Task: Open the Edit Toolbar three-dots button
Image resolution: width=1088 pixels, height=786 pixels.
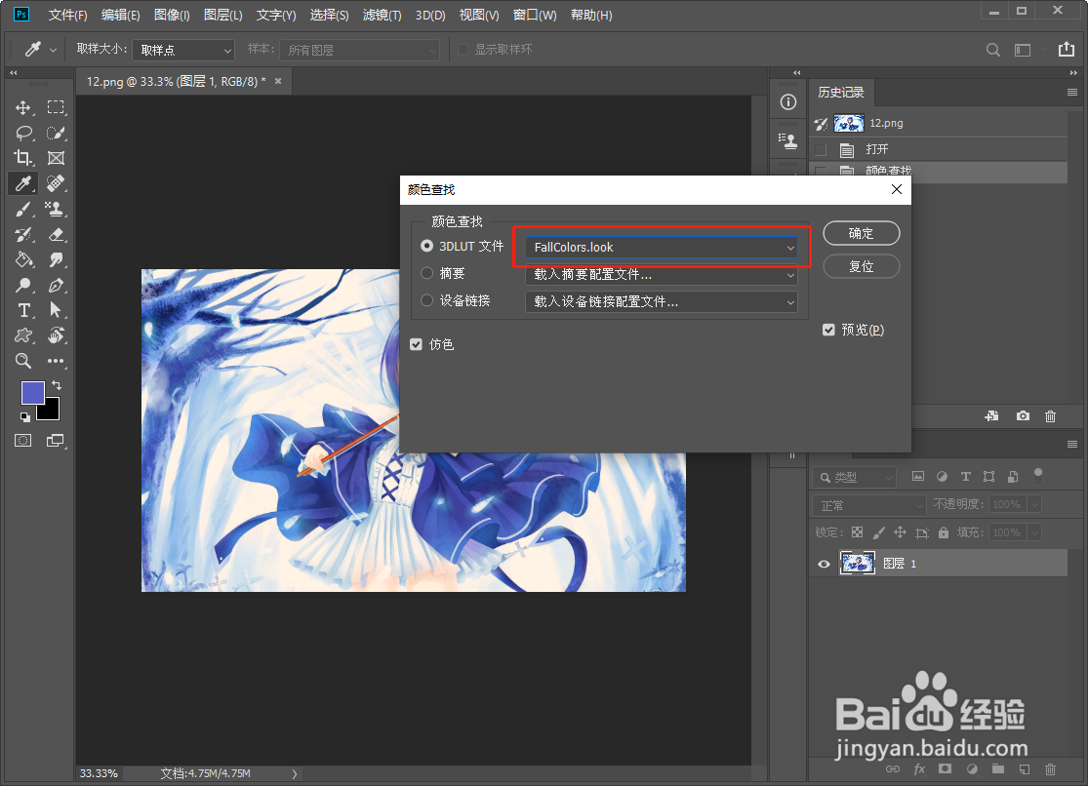Action: [x=56, y=361]
